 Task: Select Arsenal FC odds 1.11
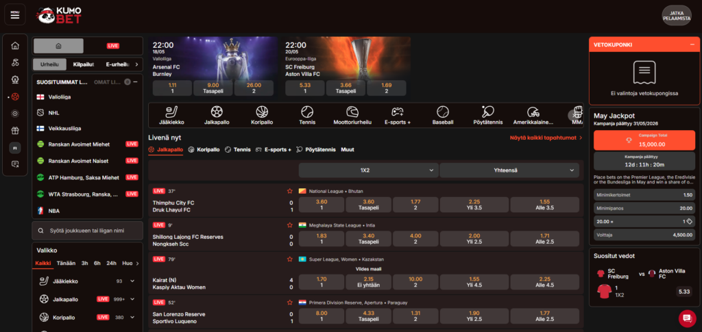pyautogui.click(x=172, y=88)
